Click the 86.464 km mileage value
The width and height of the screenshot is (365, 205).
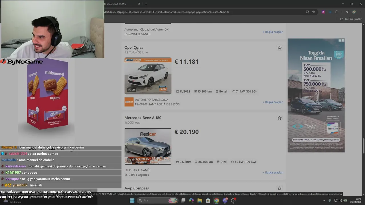tap(204, 162)
